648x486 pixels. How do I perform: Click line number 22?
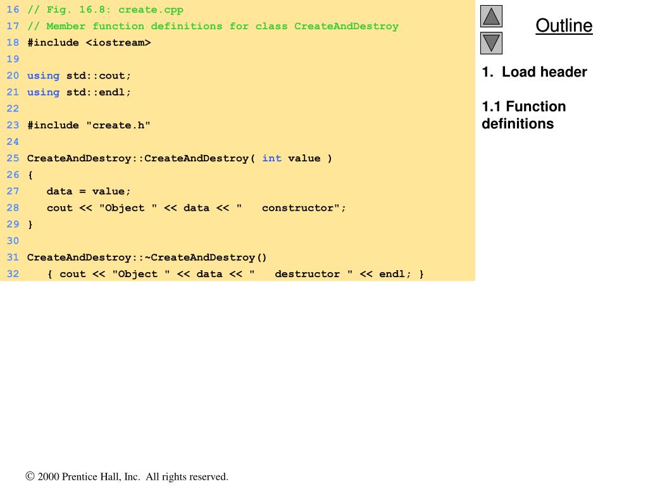pyautogui.click(x=13, y=109)
